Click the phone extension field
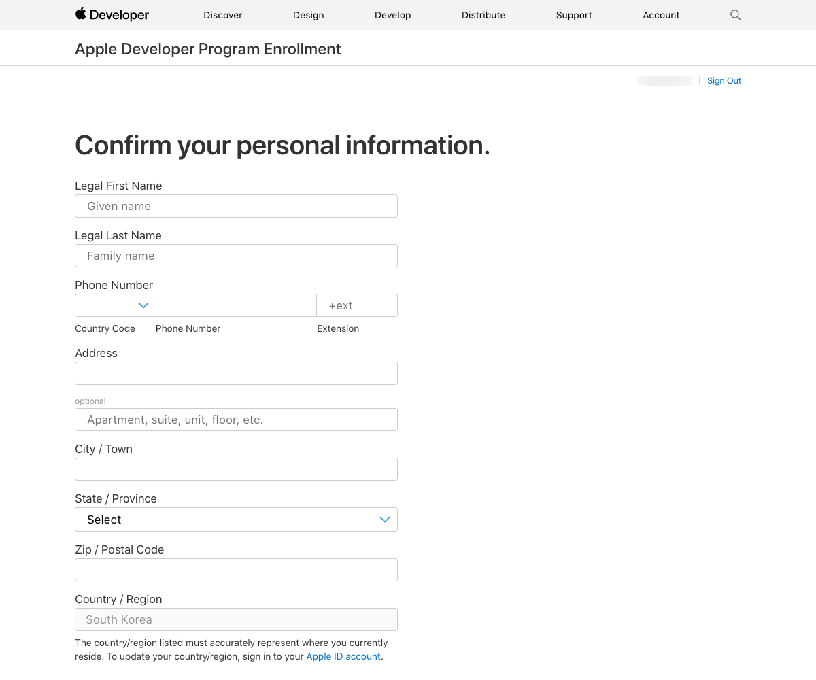 (357, 305)
